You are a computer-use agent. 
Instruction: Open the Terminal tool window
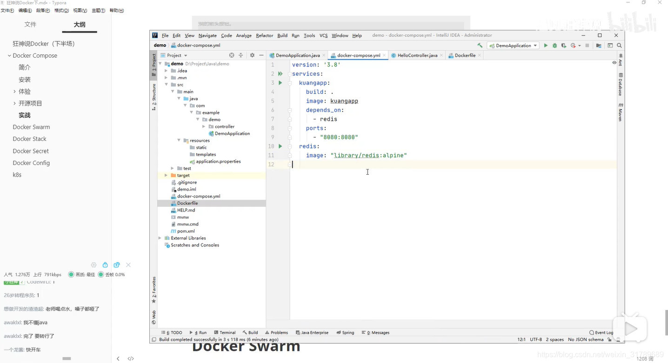click(x=225, y=333)
